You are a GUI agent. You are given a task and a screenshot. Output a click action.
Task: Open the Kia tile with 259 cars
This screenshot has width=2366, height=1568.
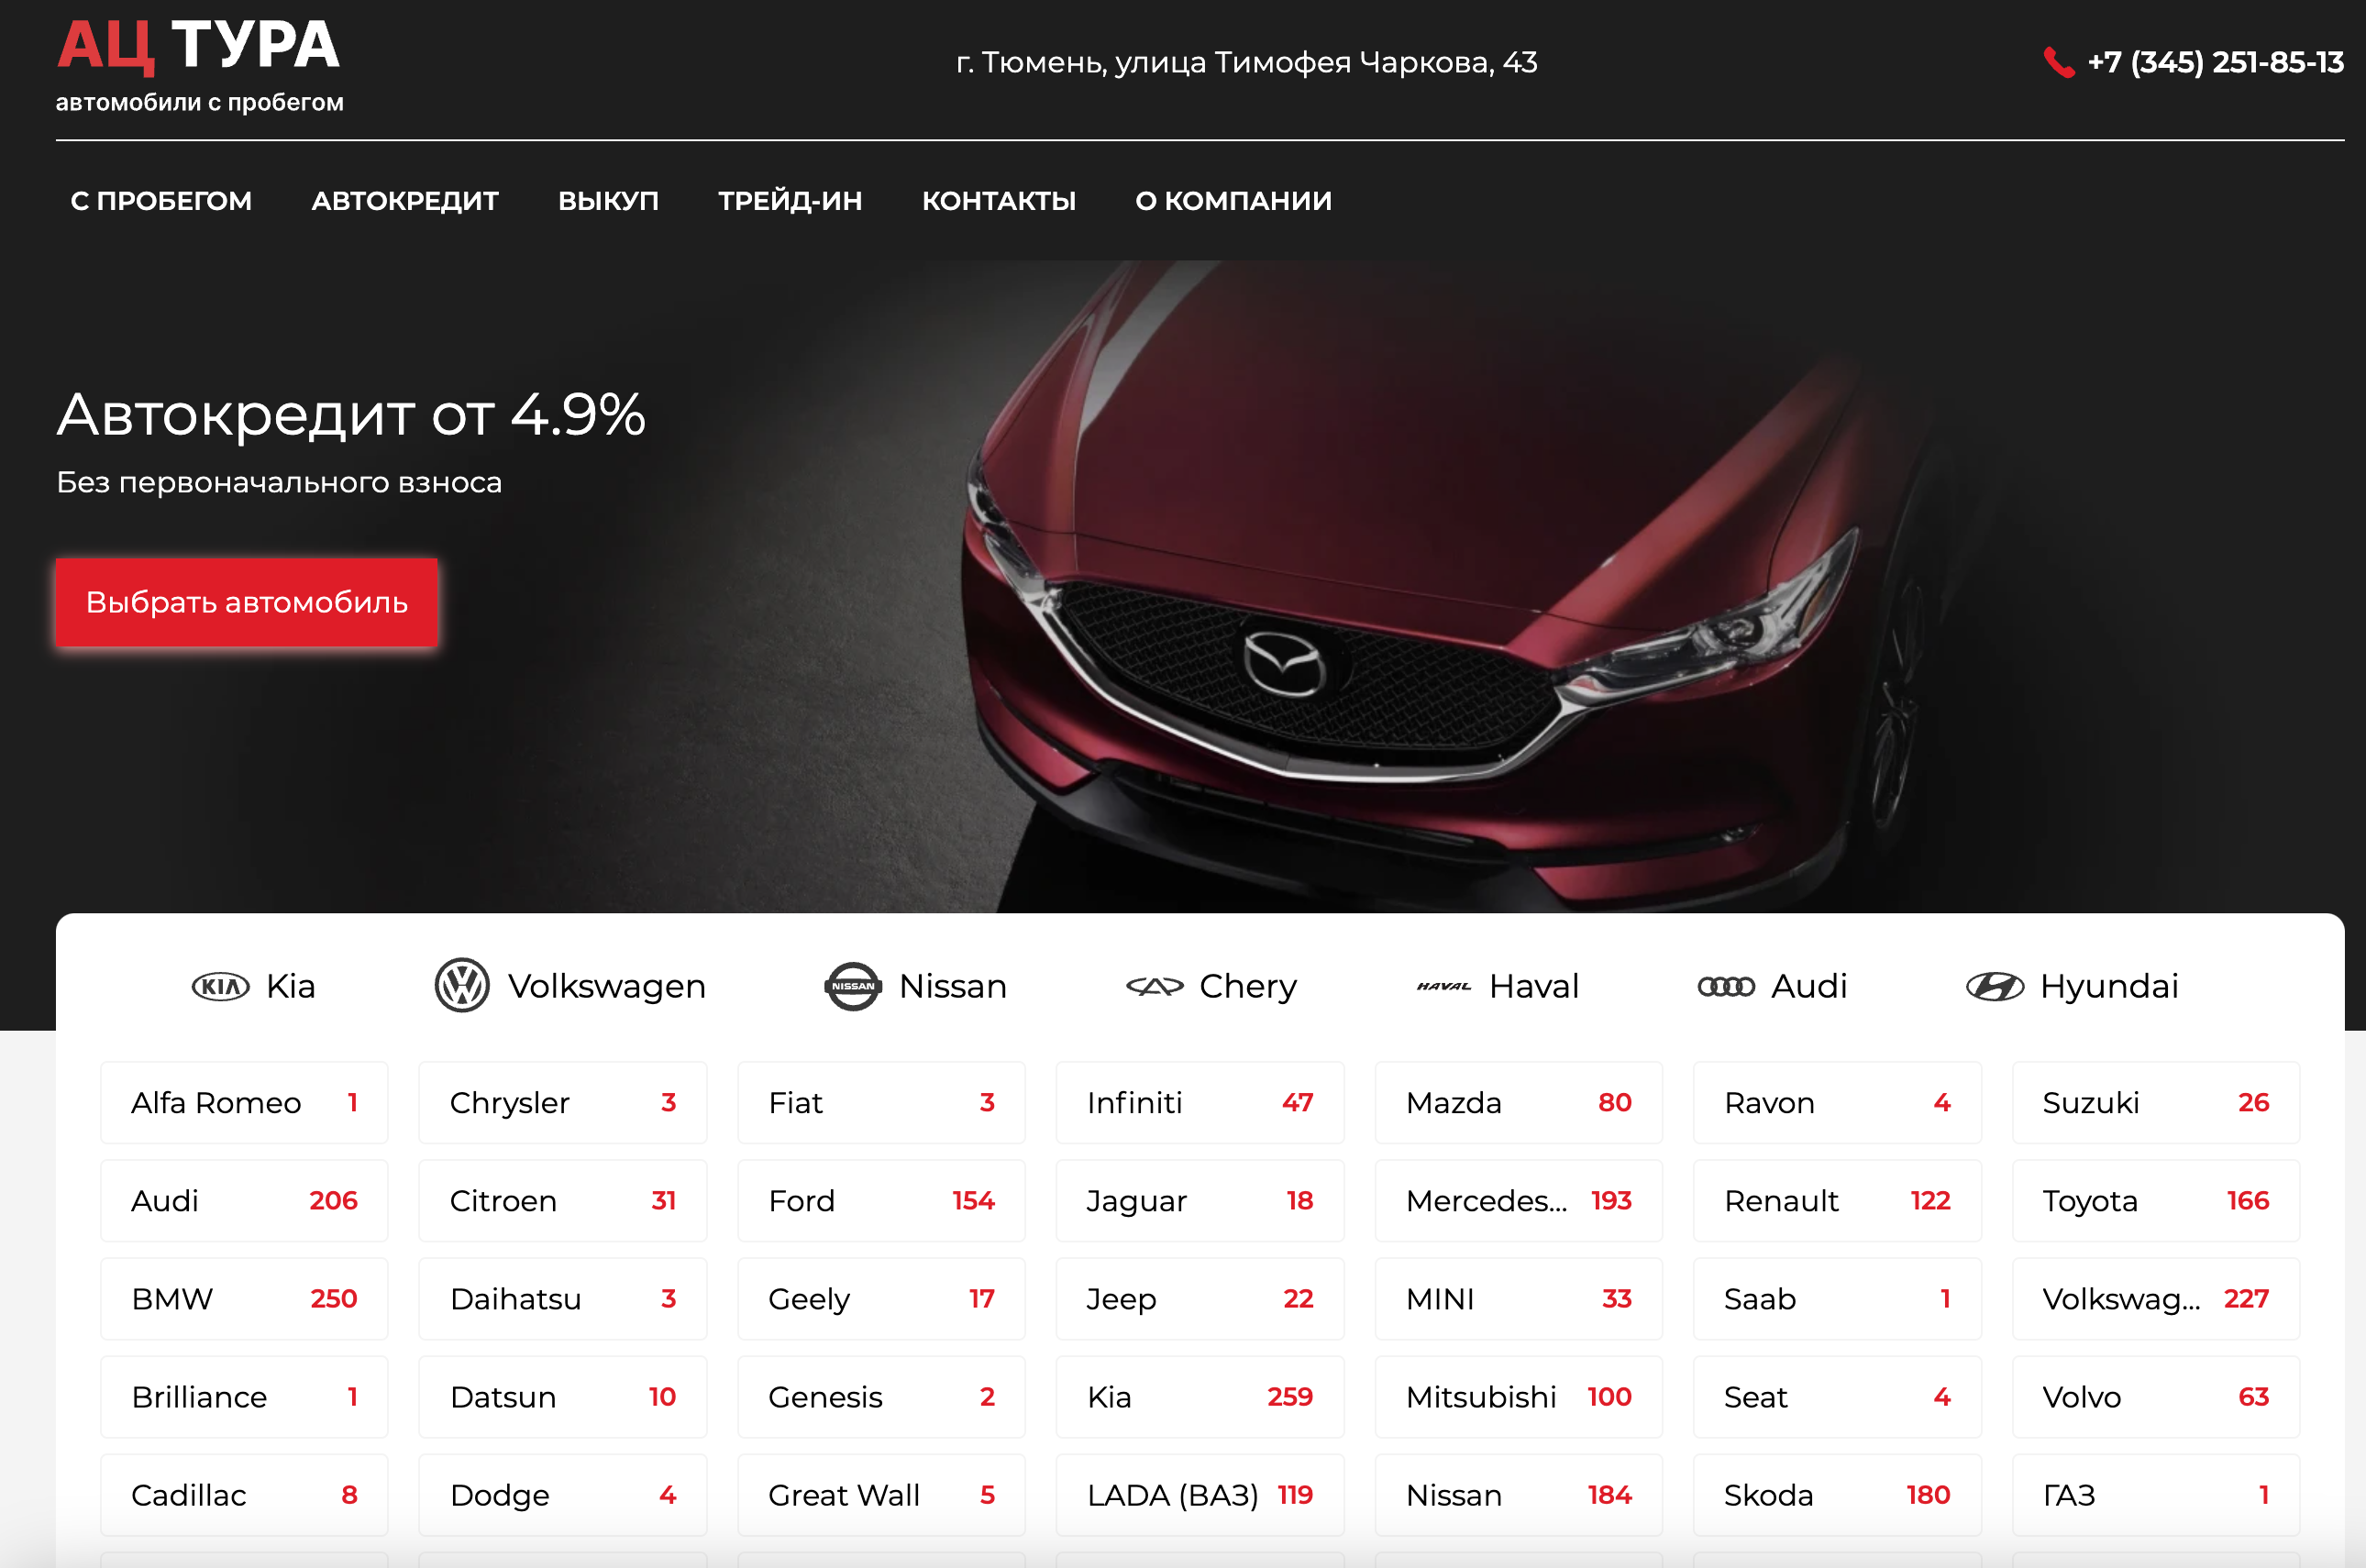click(x=1200, y=1396)
